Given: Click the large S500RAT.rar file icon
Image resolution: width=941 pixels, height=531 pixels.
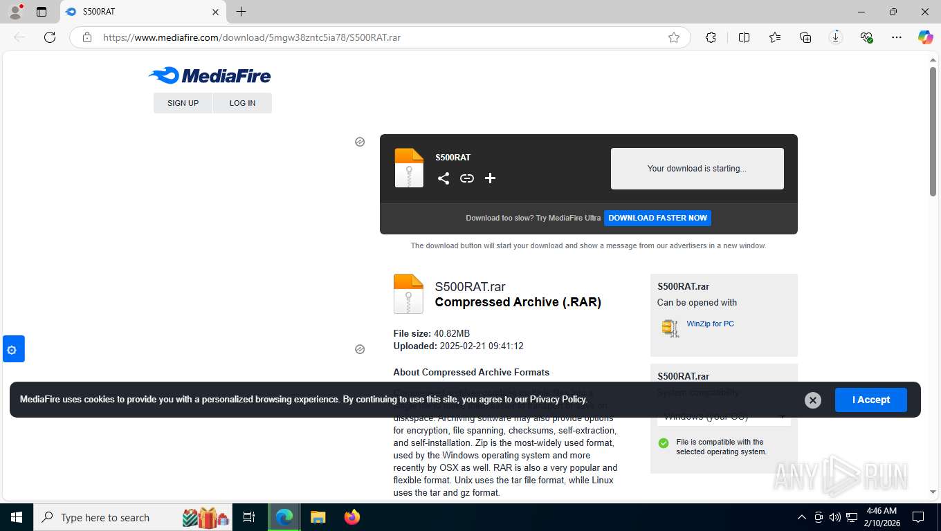Looking at the screenshot, I should click(408, 294).
